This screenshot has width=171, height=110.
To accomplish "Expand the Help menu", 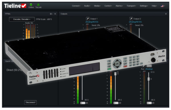I will (154, 6).
